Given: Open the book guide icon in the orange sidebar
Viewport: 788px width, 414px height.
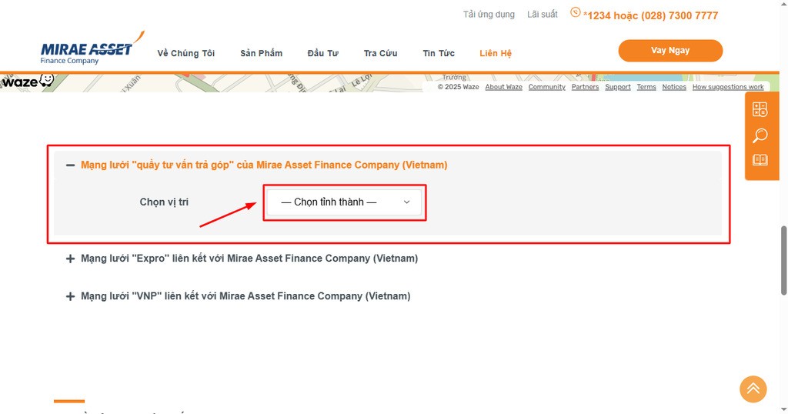Looking at the screenshot, I should tap(760, 160).
